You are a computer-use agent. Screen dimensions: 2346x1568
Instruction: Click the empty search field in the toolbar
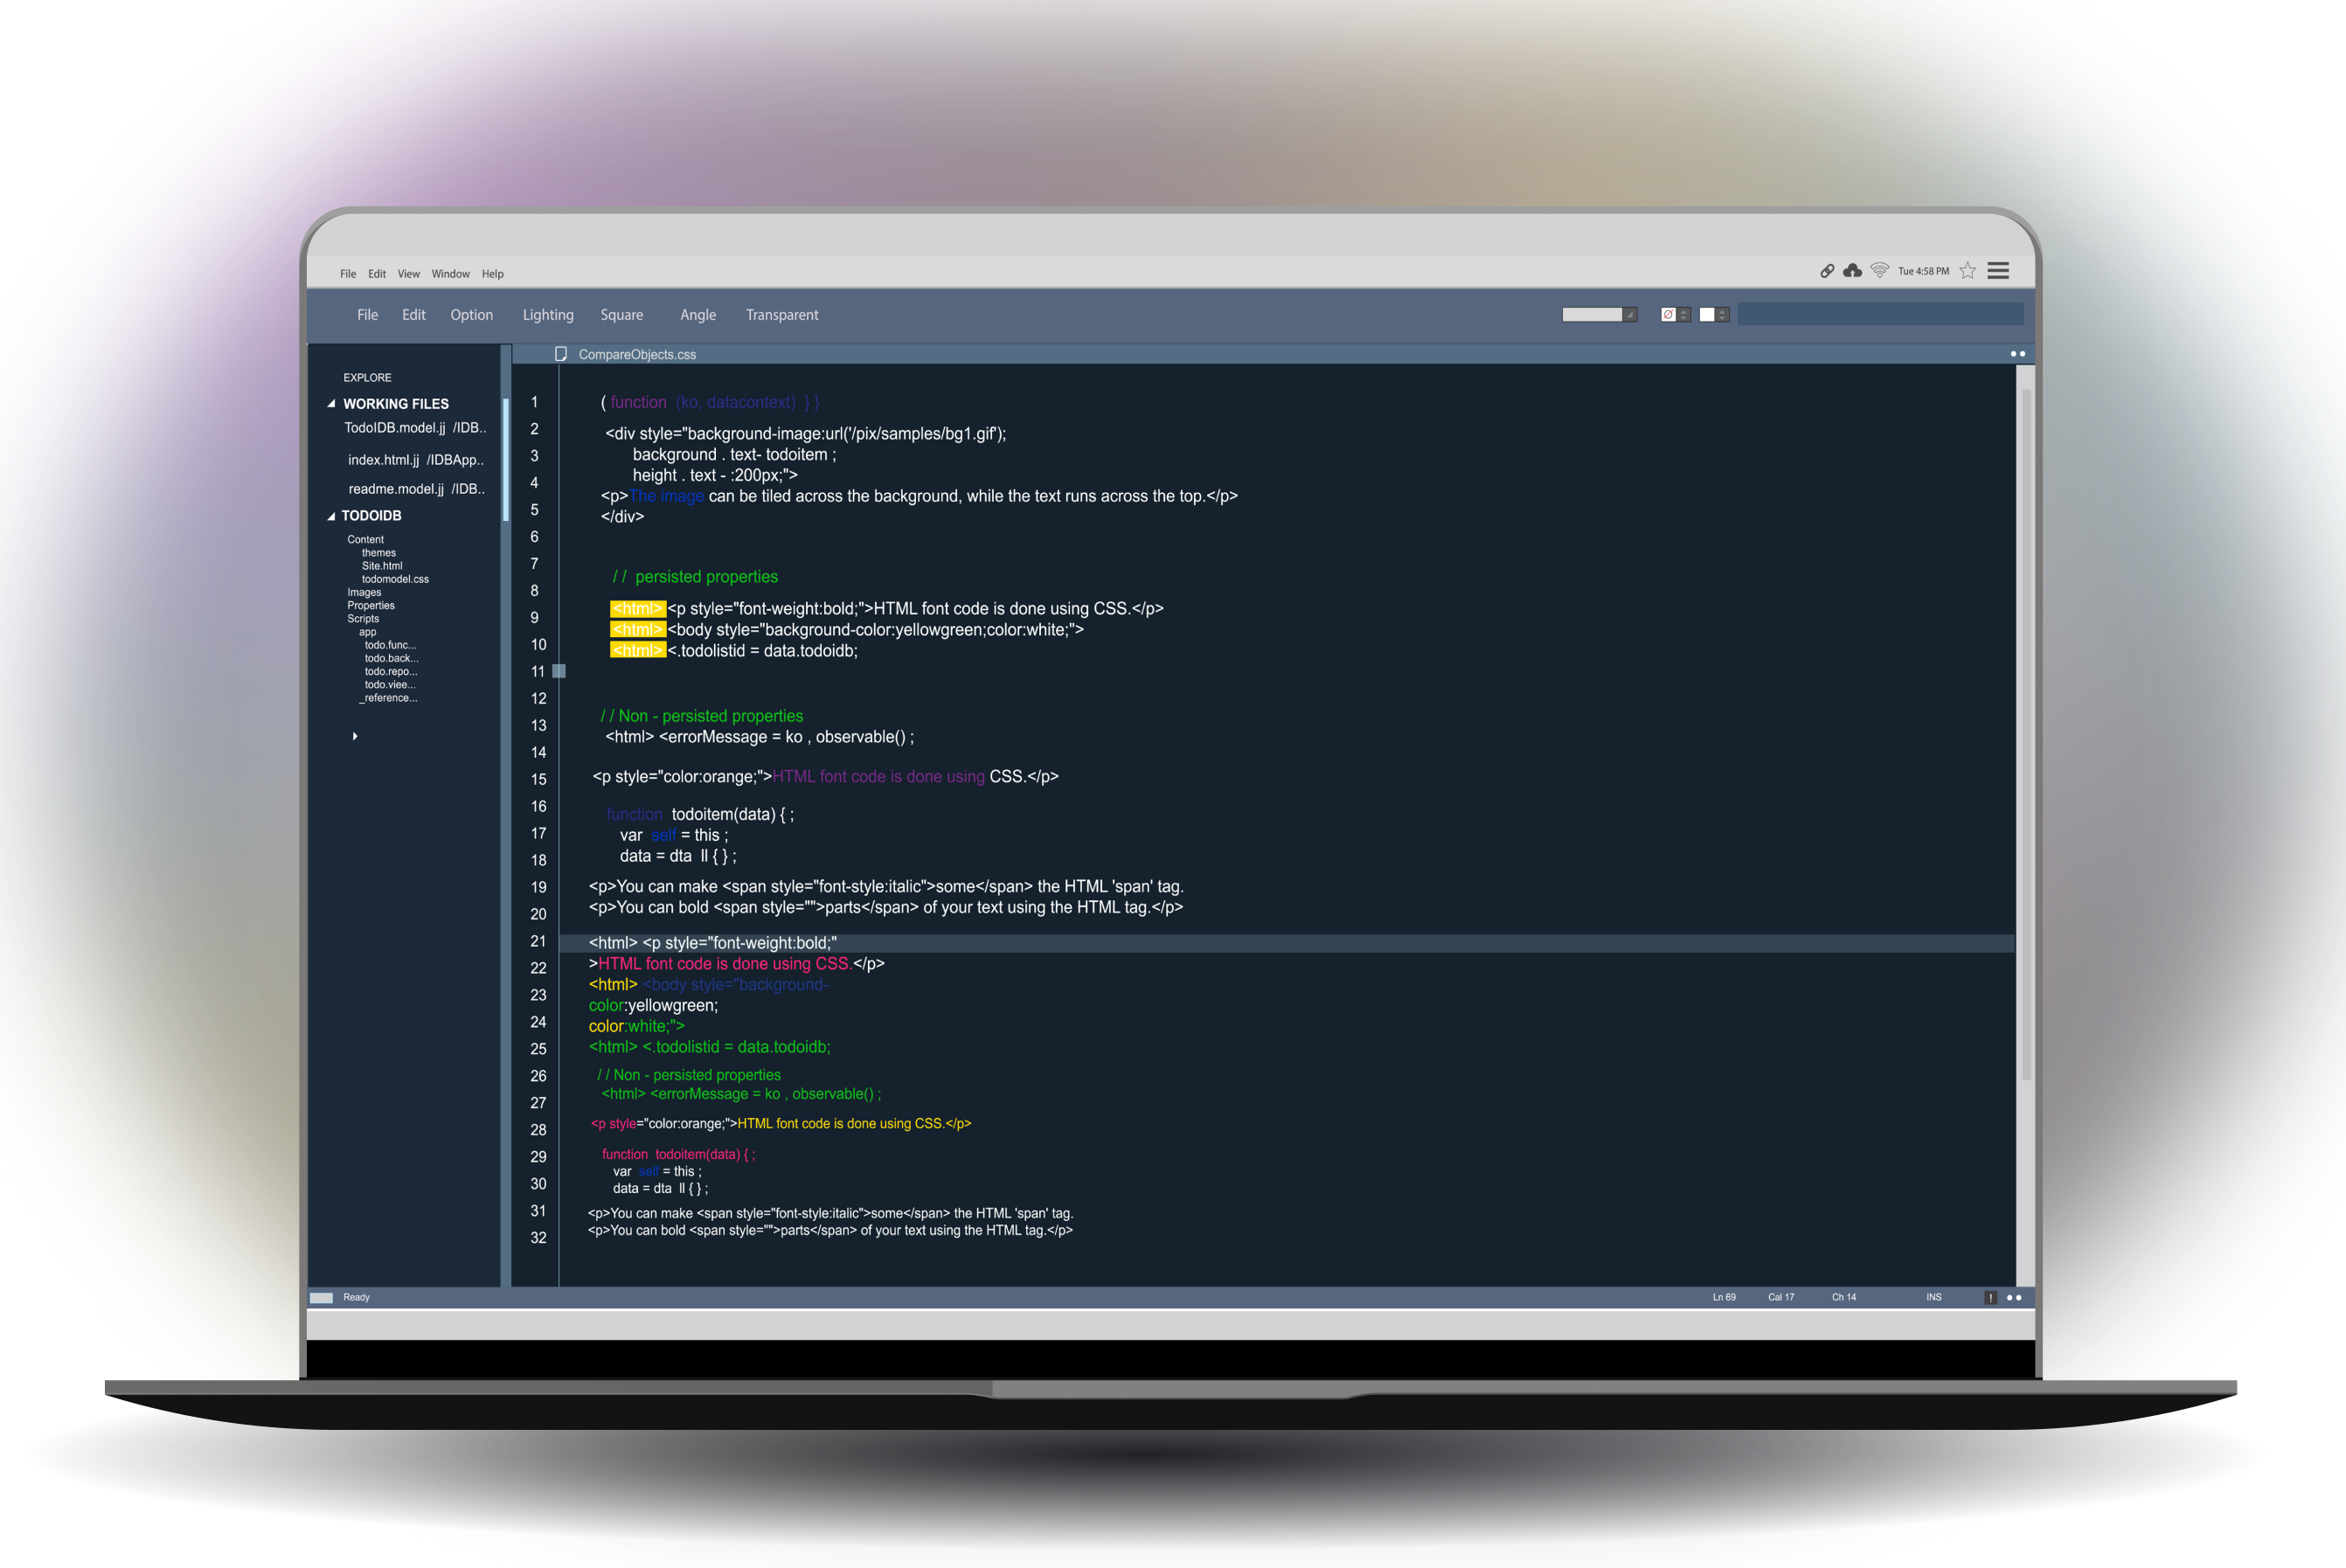pyautogui.click(x=1879, y=315)
